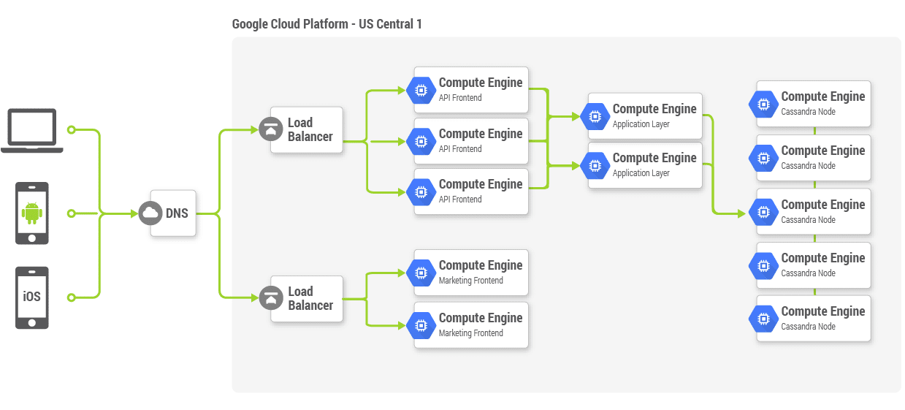This screenshot has height=410, width=905.
Task: Select the upper Load Balancer label
Action: click(x=310, y=129)
